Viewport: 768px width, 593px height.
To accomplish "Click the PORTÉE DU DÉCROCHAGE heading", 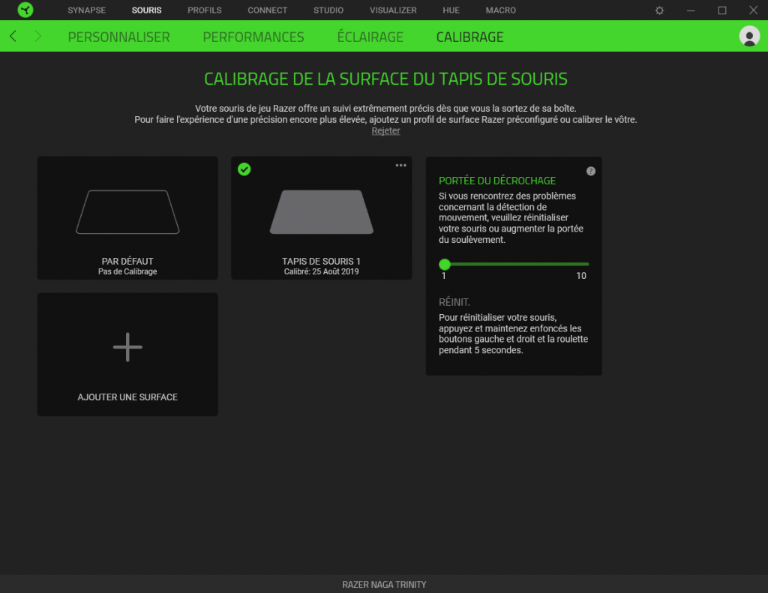I will point(497,181).
